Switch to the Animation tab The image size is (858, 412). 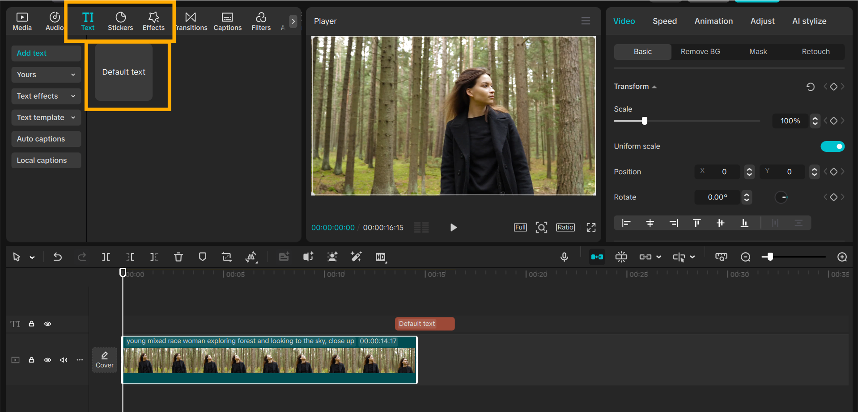(713, 21)
